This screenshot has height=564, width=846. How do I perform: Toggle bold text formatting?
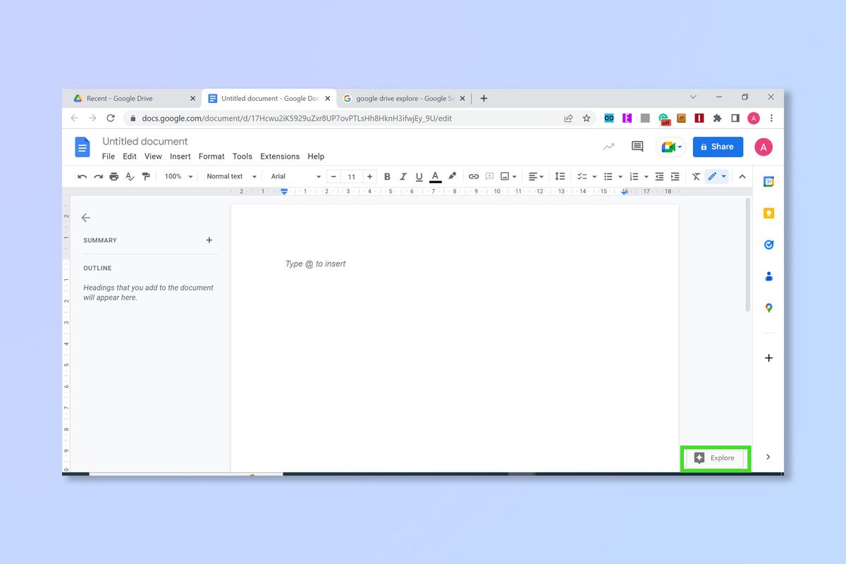click(387, 176)
